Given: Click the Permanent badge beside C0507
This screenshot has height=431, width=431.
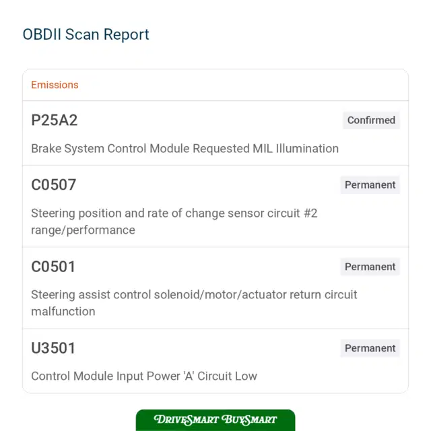Looking at the screenshot, I should click(x=370, y=185).
